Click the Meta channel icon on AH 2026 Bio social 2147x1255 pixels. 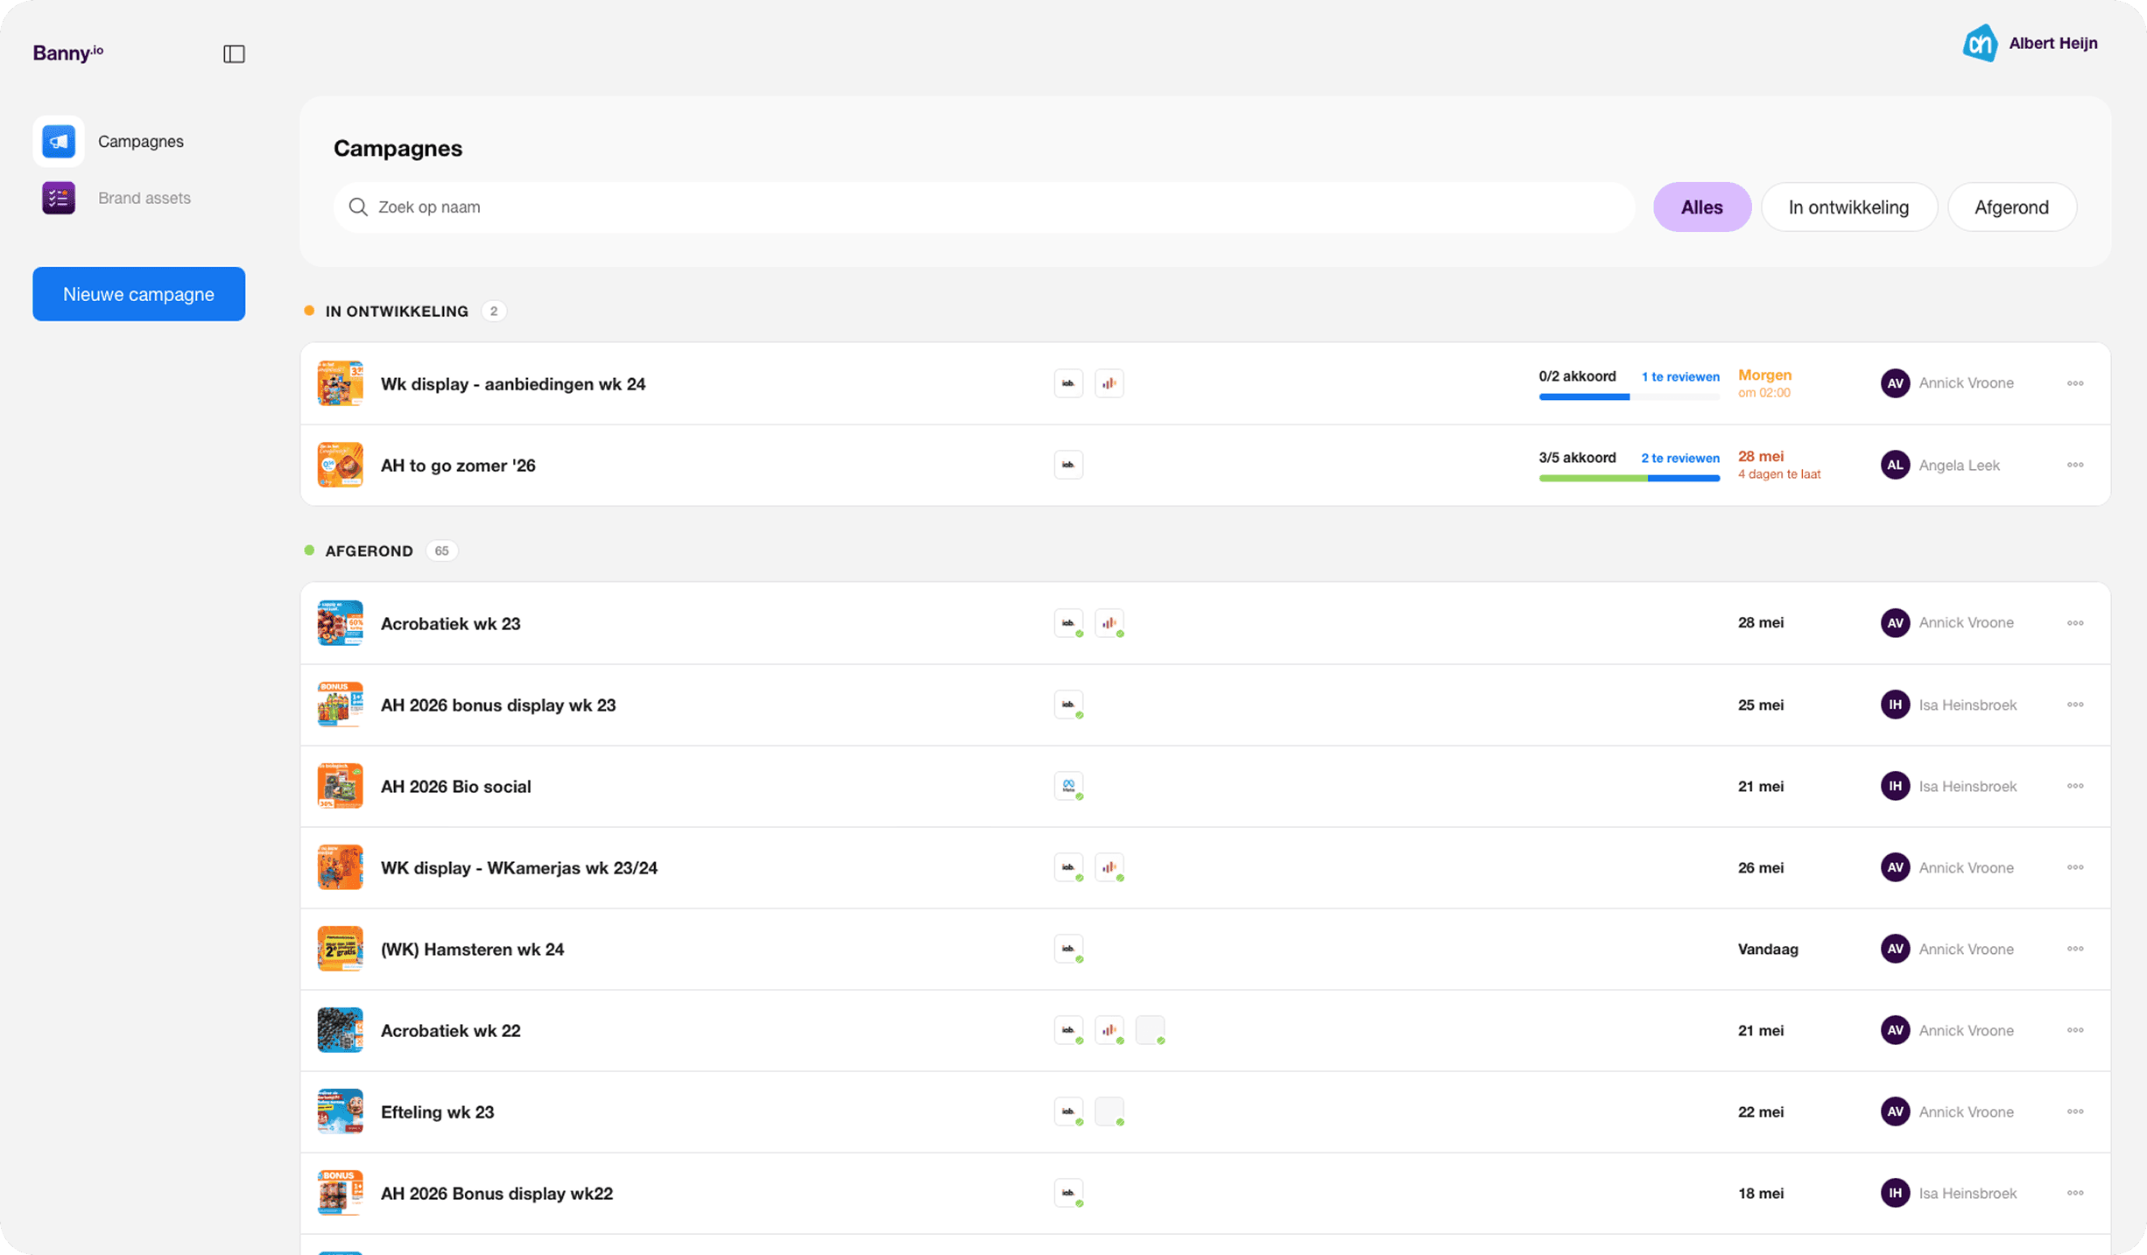(x=1068, y=786)
